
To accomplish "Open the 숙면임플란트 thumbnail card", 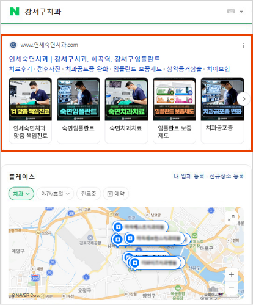I will (x=78, y=111).
